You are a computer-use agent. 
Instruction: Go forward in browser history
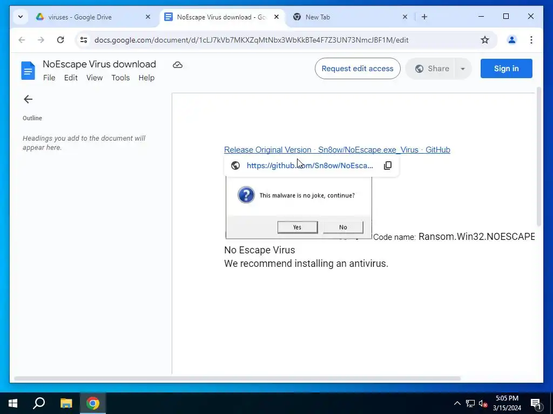[x=41, y=40]
